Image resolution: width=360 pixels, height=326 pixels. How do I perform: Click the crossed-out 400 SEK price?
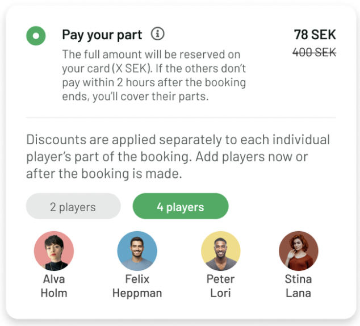tap(314, 52)
